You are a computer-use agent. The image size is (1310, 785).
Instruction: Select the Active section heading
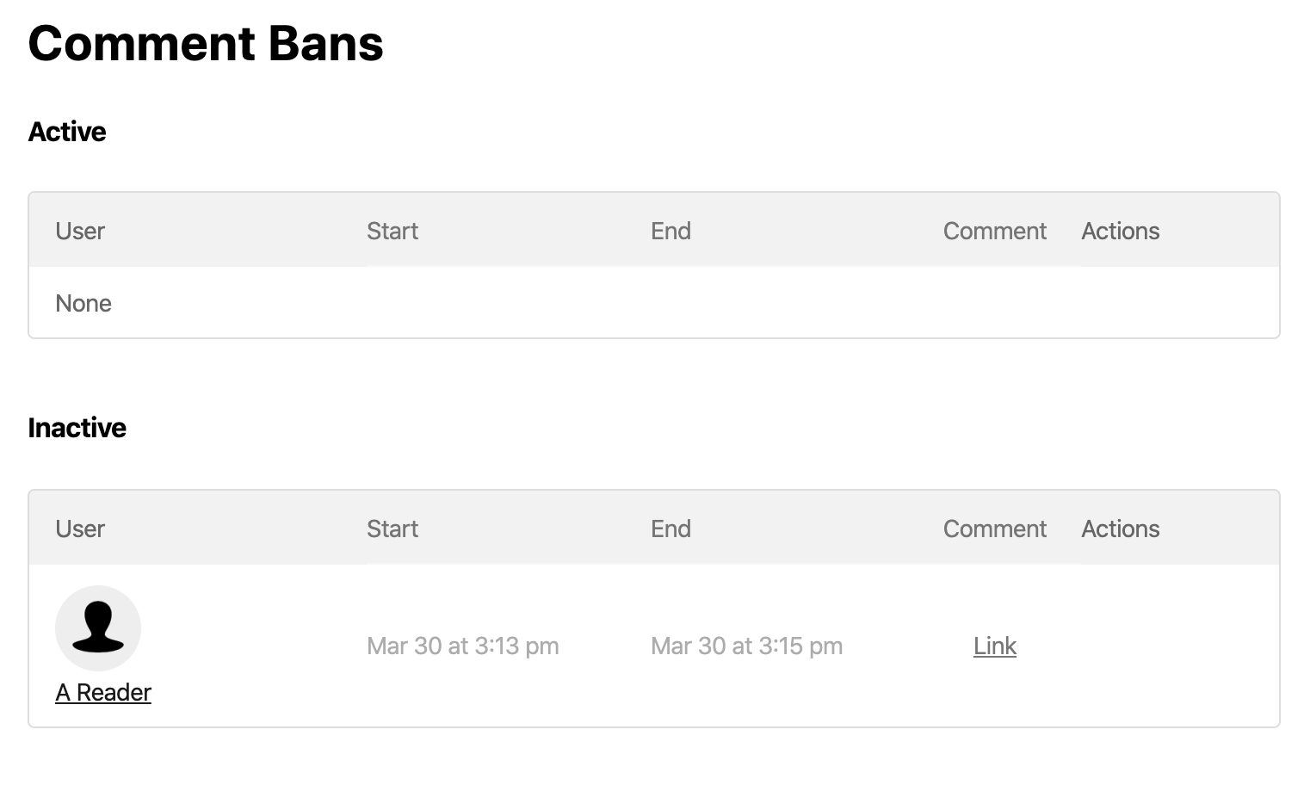coord(67,132)
